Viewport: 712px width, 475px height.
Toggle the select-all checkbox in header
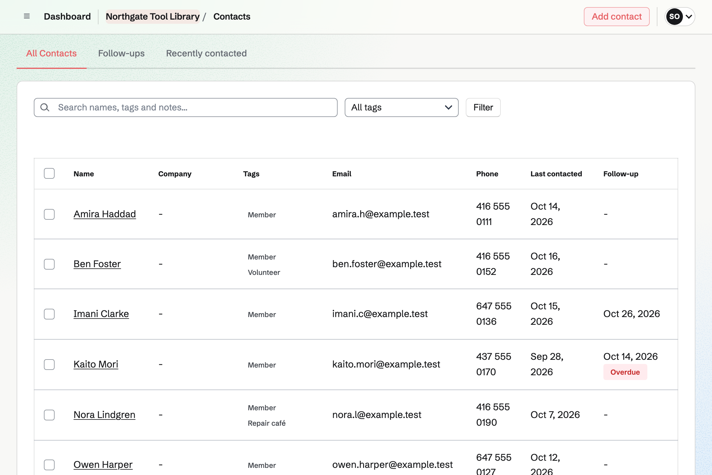[x=49, y=174]
